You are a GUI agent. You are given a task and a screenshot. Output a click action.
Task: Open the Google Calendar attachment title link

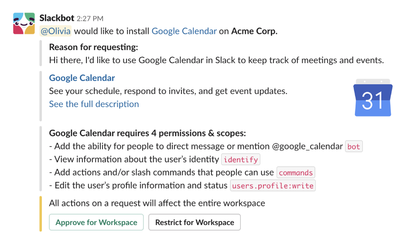(x=82, y=78)
